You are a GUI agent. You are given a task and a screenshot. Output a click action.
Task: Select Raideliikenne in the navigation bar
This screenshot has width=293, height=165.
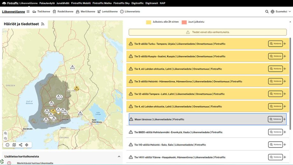pyautogui.click(x=63, y=11)
